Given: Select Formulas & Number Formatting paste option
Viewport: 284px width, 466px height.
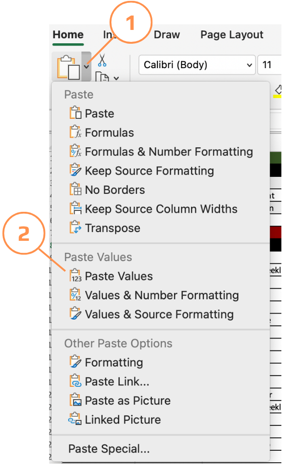Looking at the screenshot, I should pos(168,151).
